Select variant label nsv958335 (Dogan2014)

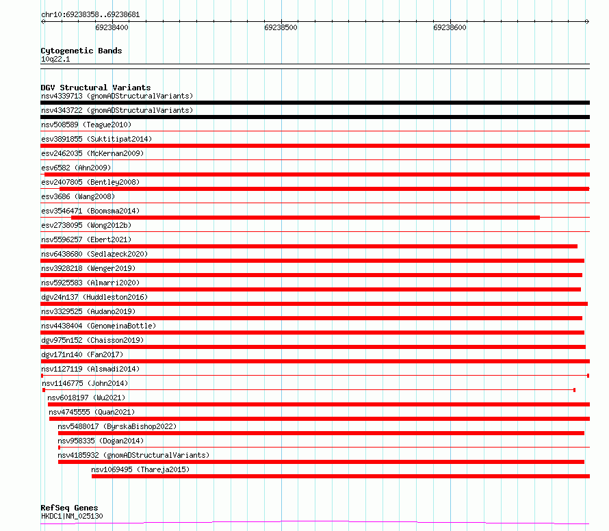pos(101,441)
